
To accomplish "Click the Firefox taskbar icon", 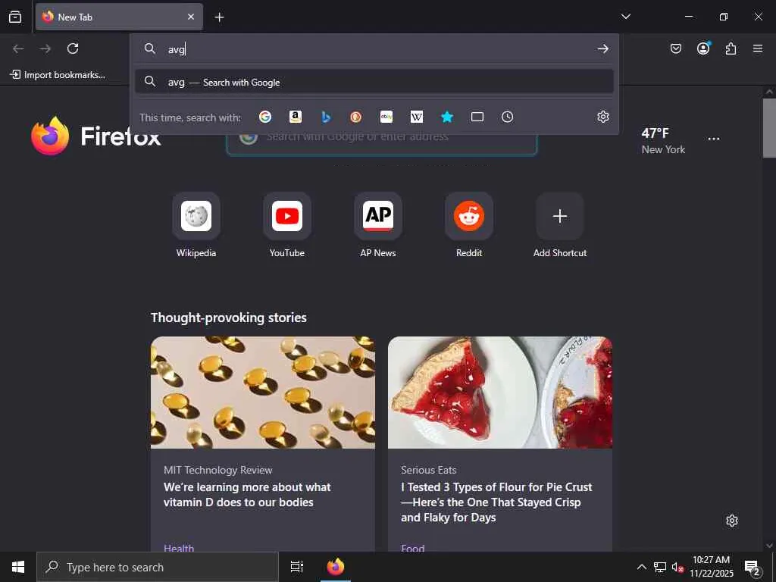I will 335,567.
